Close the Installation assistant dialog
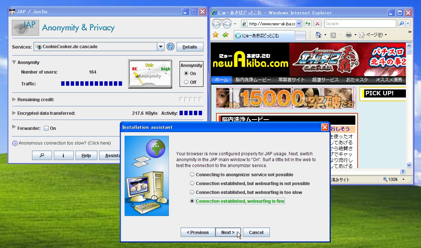This screenshot has width=421, height=248. 325,127
